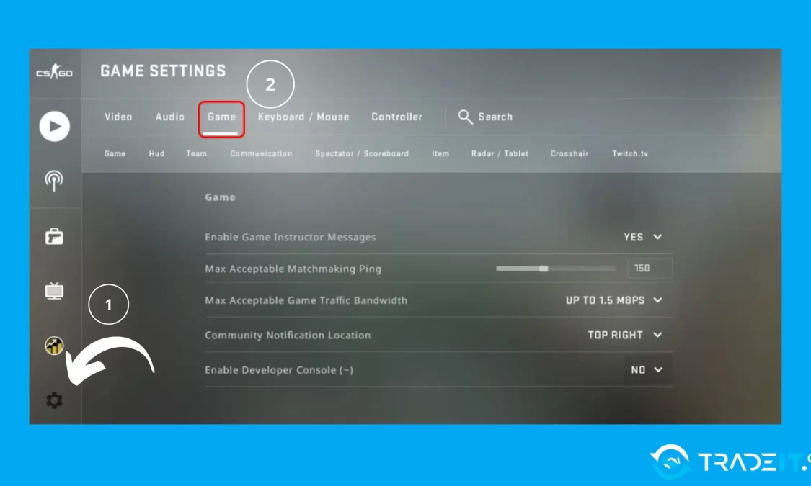The width and height of the screenshot is (811, 486).
Task: Switch to the Controller tab
Action: pyautogui.click(x=396, y=117)
